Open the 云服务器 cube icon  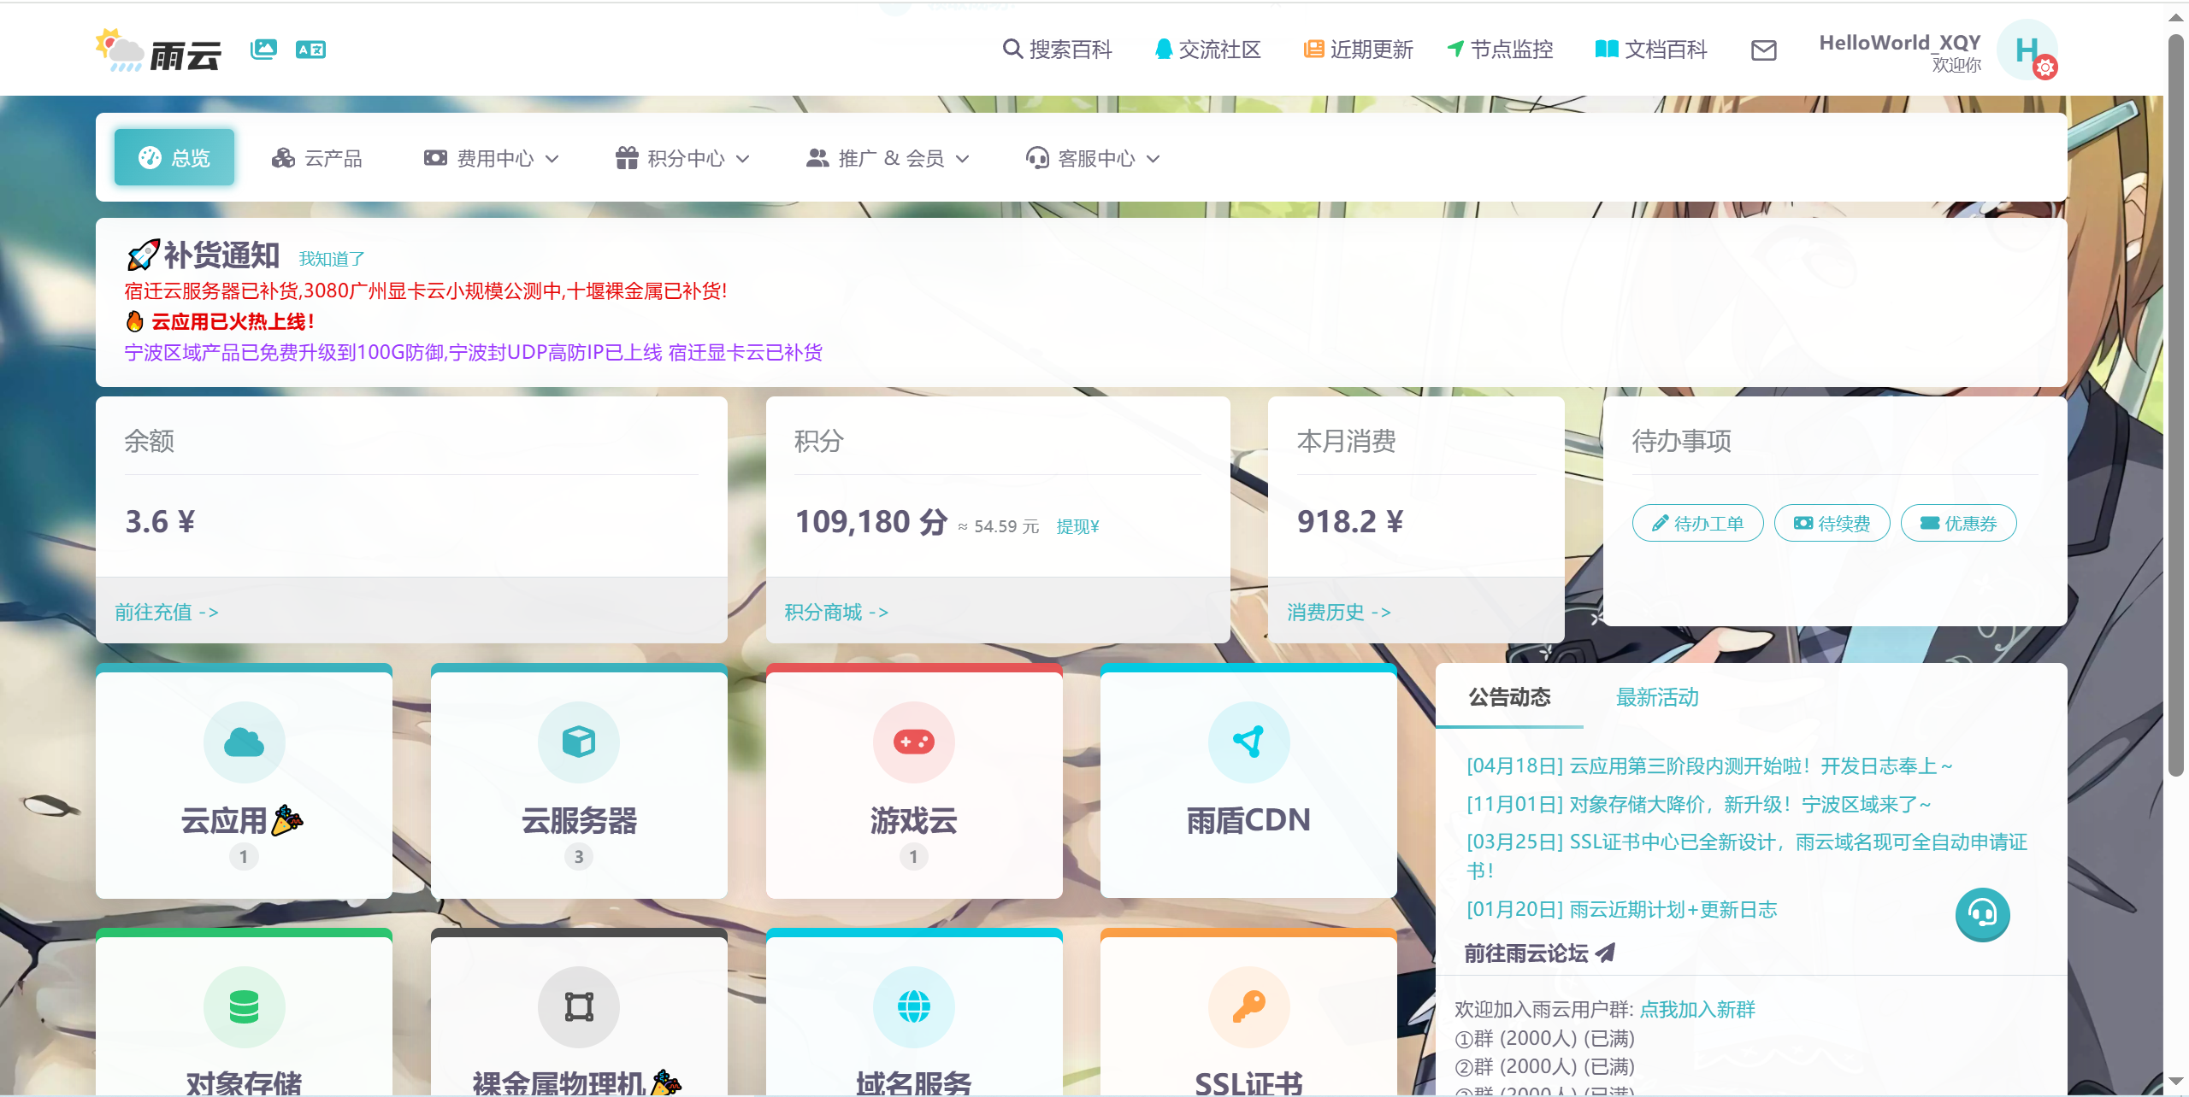[579, 742]
